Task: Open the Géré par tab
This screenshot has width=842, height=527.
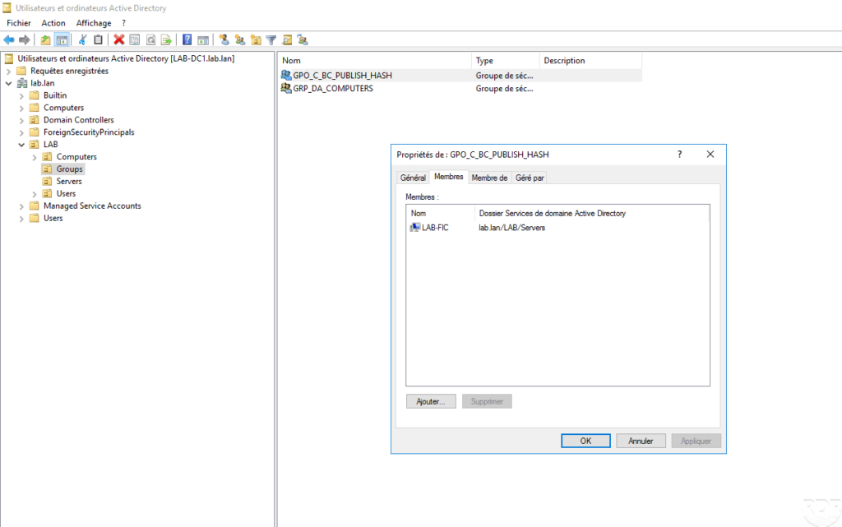Action: pyautogui.click(x=530, y=178)
